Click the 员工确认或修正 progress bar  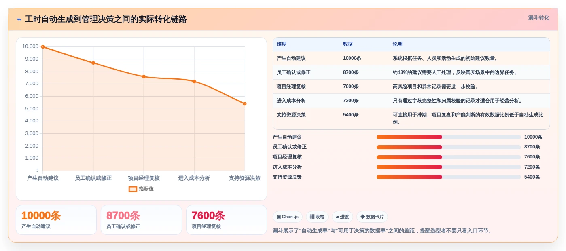click(449, 147)
